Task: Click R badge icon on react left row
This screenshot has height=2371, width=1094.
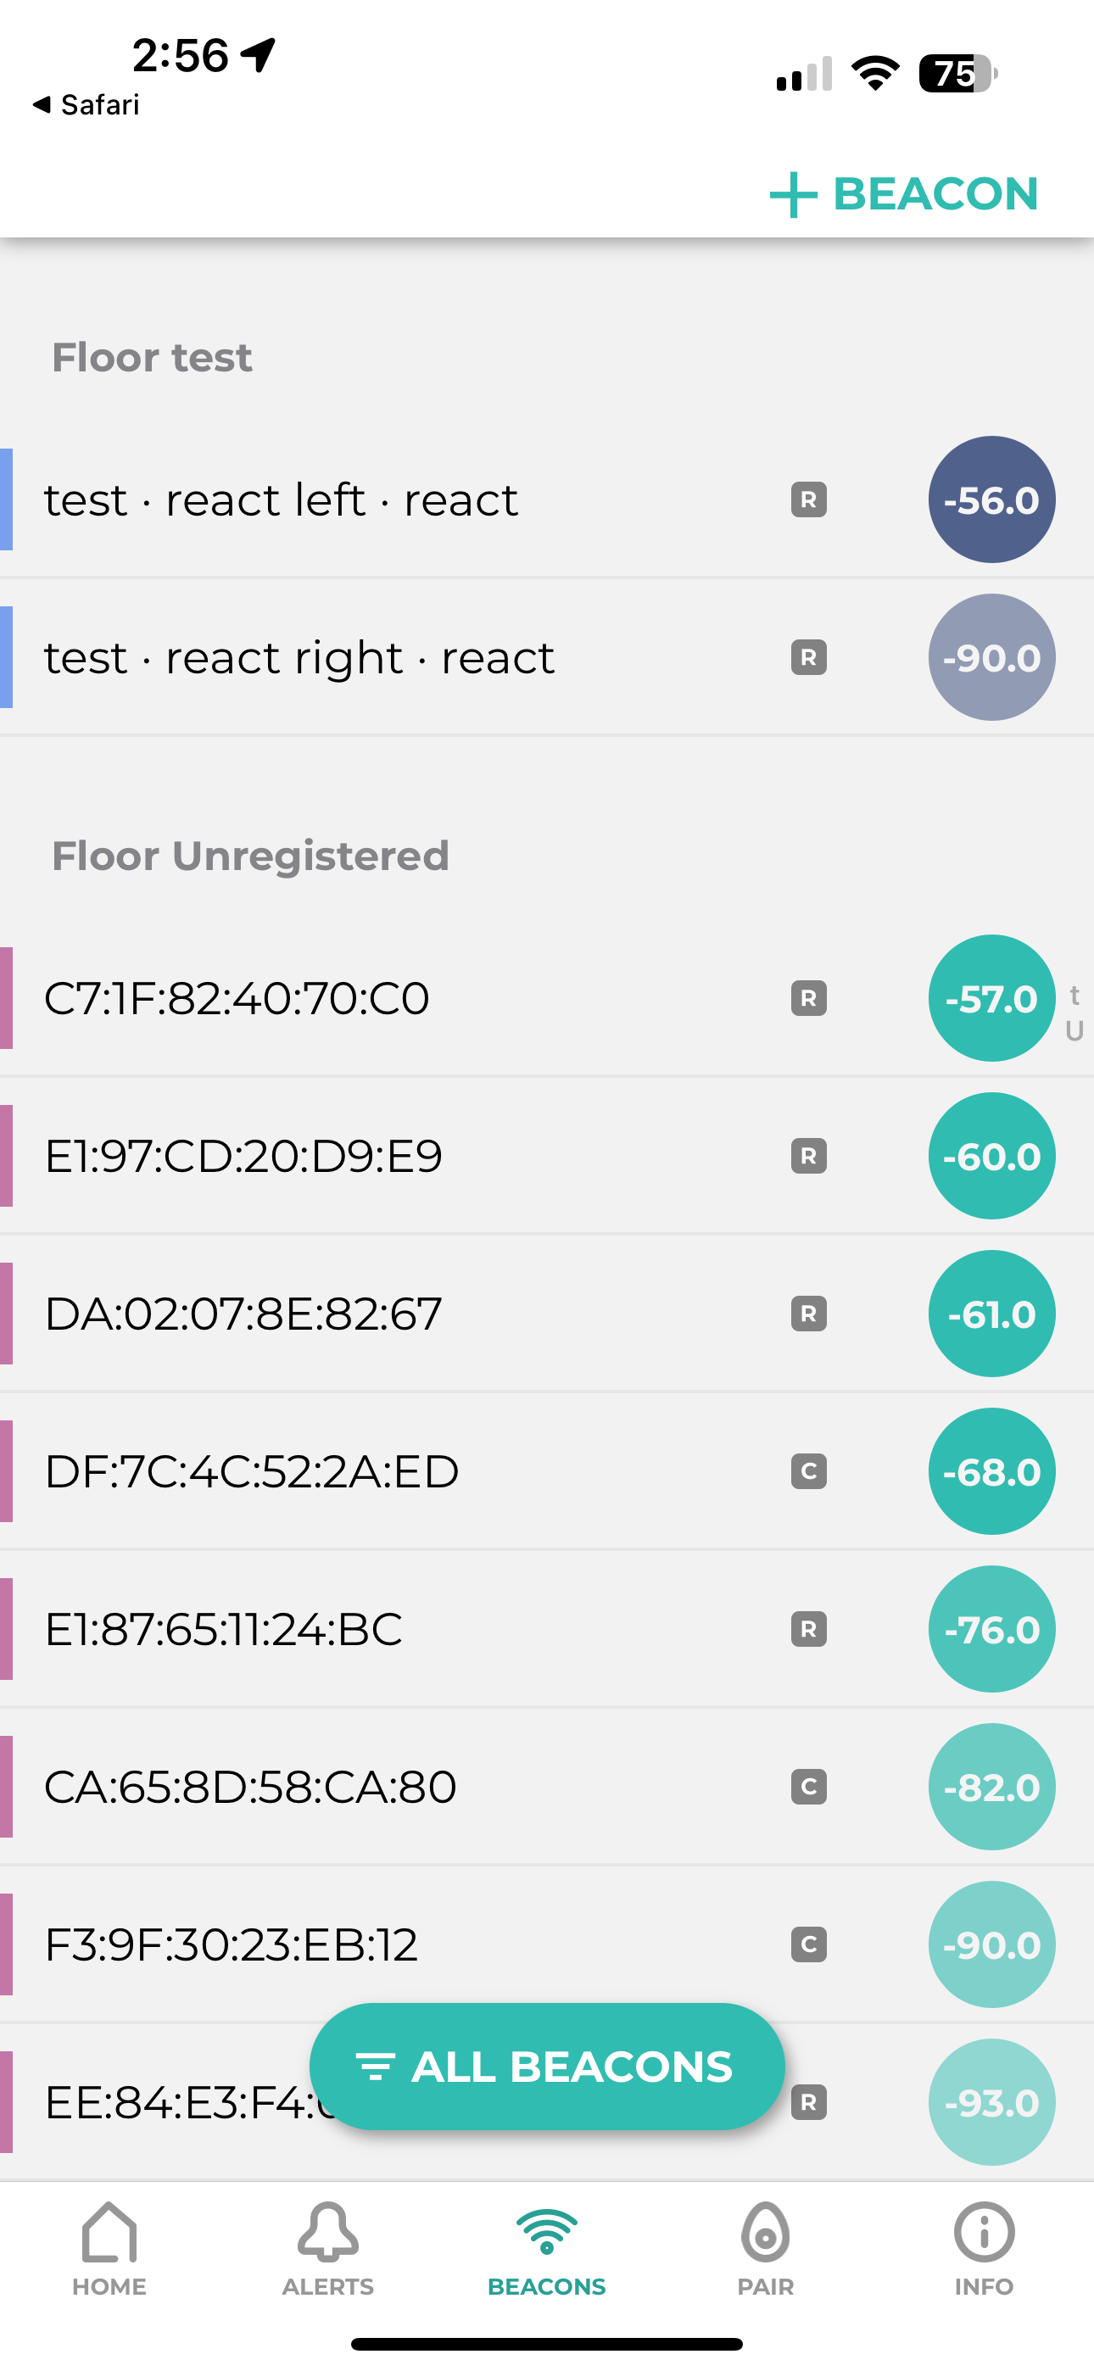Action: [808, 499]
